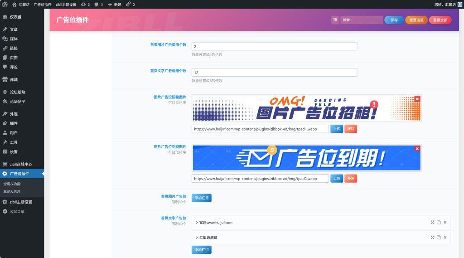
Task: Duplicate the 官网www.huijuf.com item
Action: (x=439, y=223)
